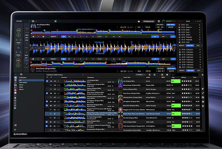Viewport: 222px width, 149px height.
Task: Switch deck A panel to INFO tab
Action: pyautogui.click(x=198, y=46)
